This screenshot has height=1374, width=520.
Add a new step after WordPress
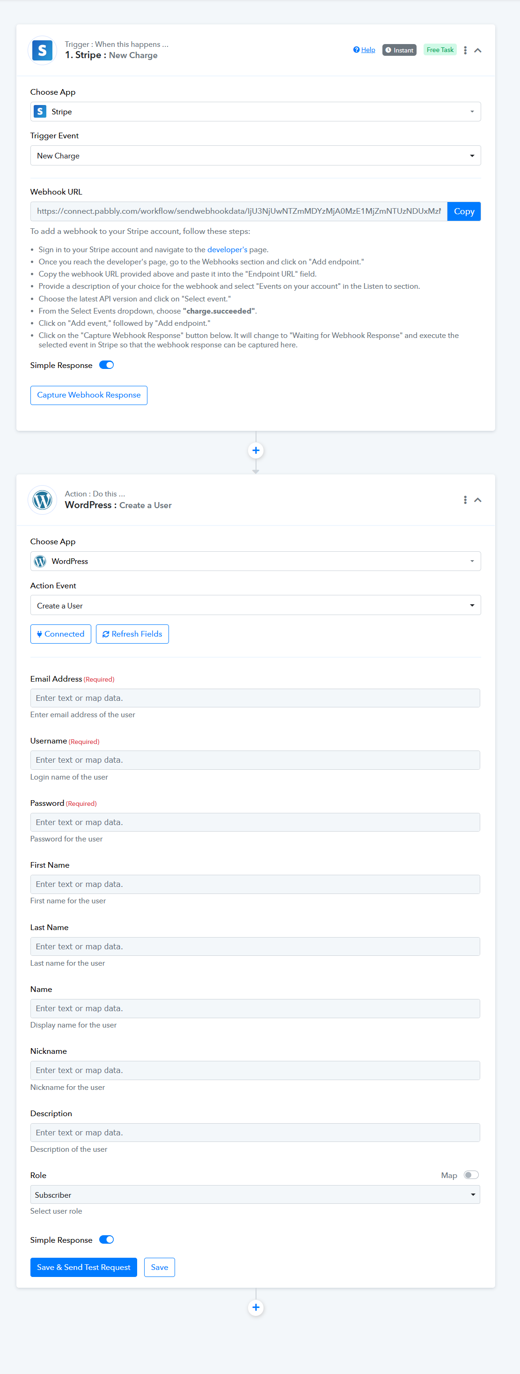click(x=256, y=1307)
